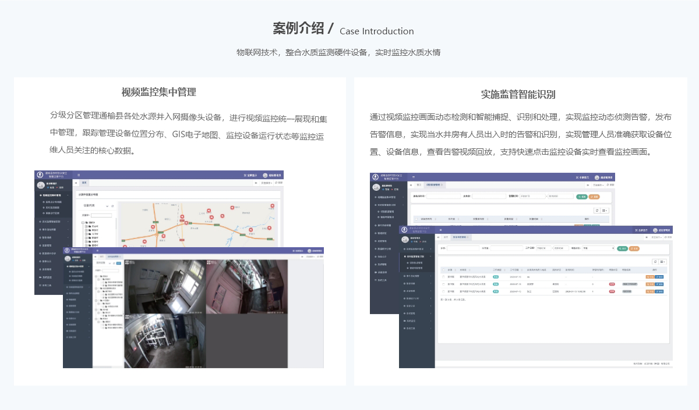Switch to 首页 tab in rear alarm window
Screen dimensions: 699x410
pos(418,184)
